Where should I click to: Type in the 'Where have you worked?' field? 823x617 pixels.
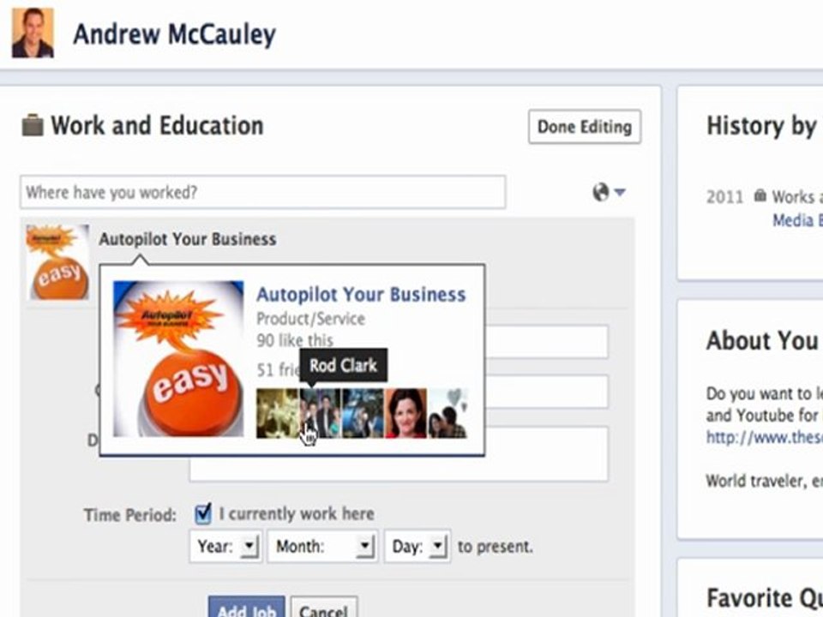[263, 192]
